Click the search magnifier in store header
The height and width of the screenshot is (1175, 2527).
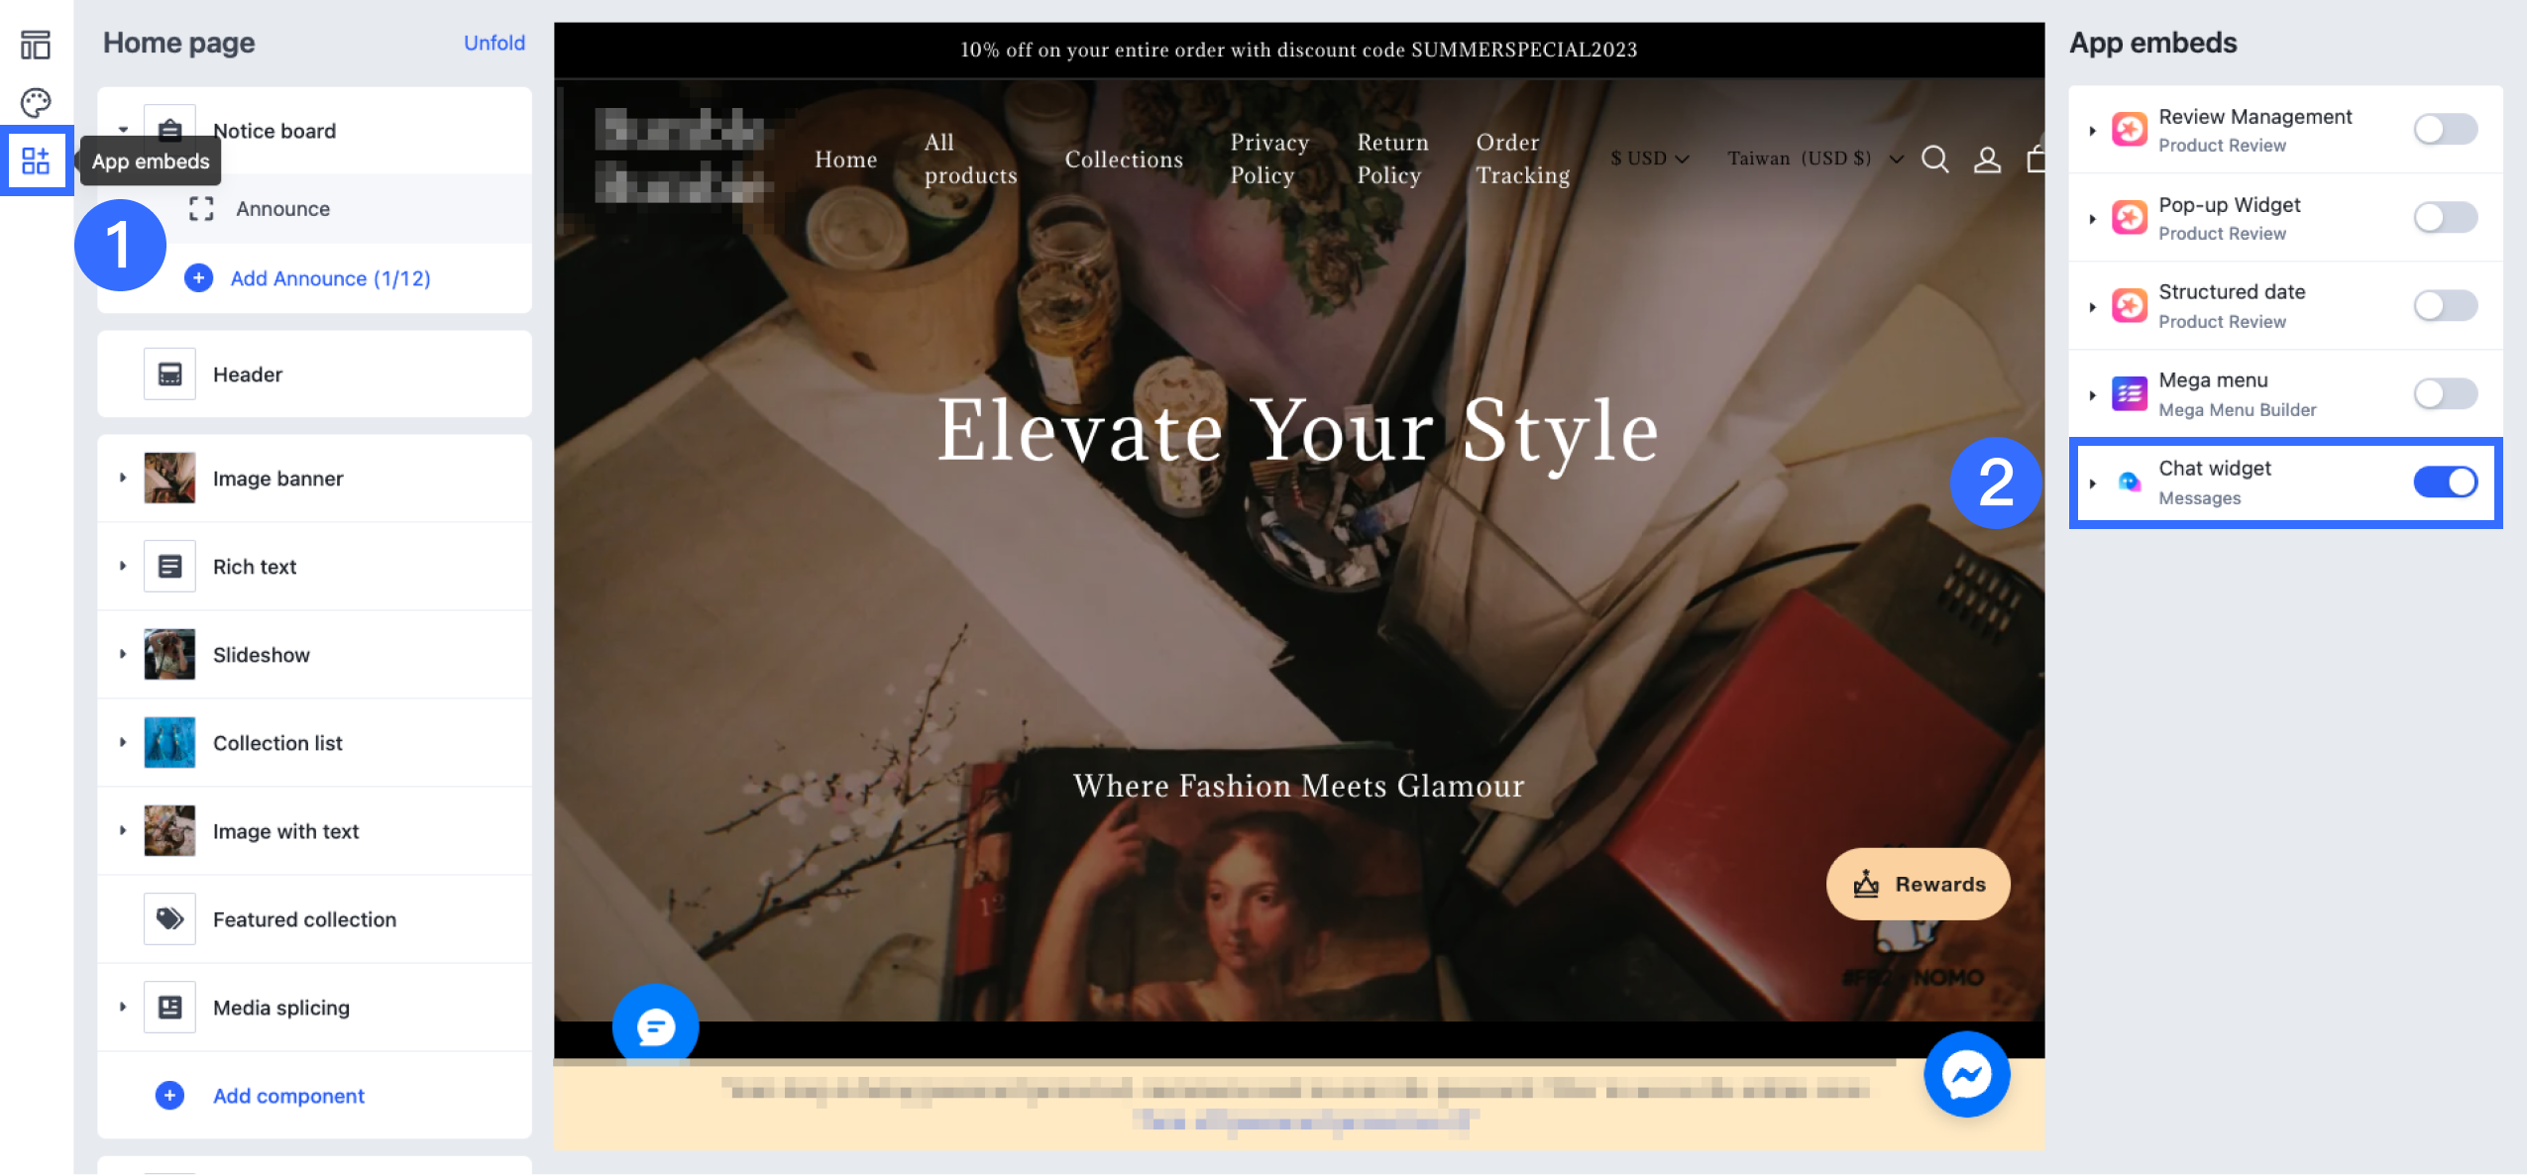pos(1934,160)
